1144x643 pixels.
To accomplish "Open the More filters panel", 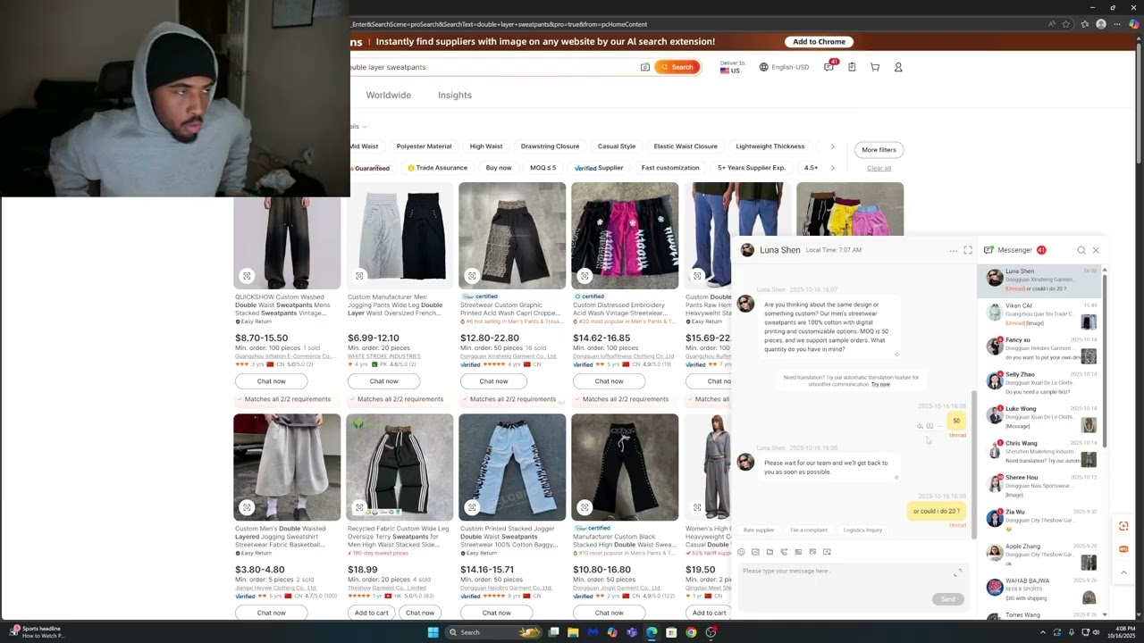I will 879,149.
